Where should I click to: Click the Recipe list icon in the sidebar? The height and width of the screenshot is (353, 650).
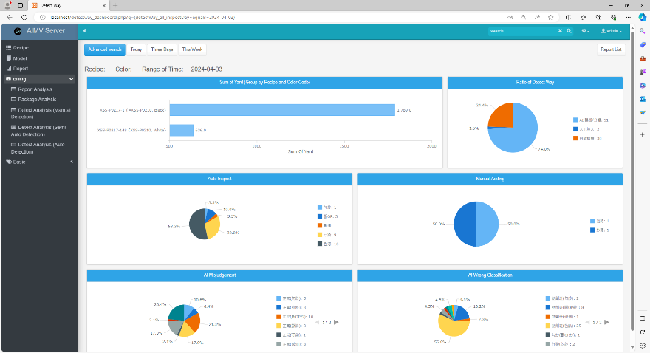pyautogui.click(x=8, y=48)
